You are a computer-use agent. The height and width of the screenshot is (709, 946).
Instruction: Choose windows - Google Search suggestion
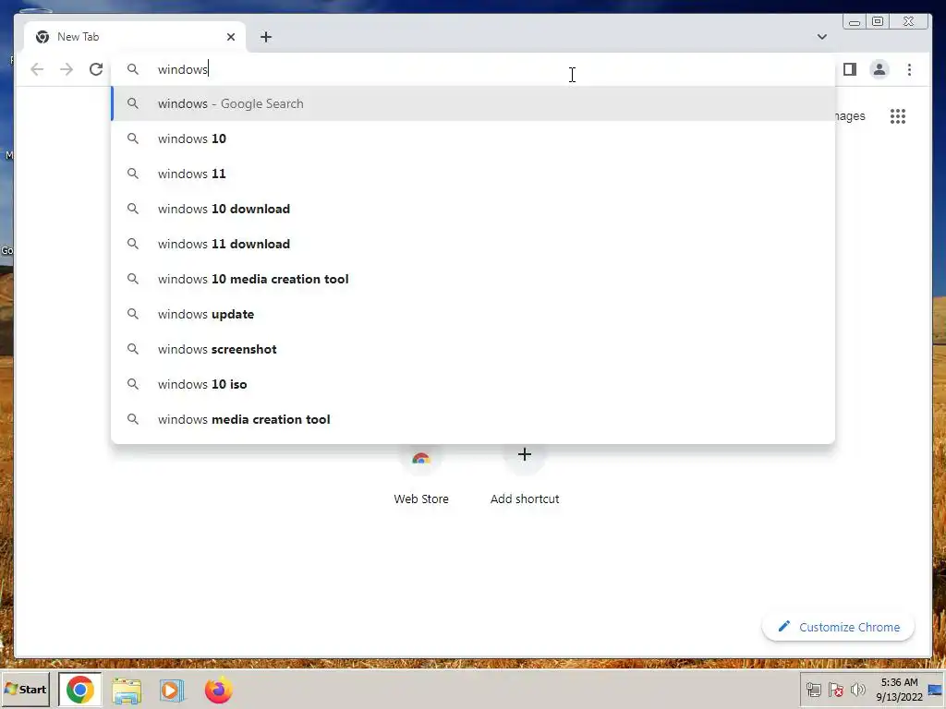473,103
